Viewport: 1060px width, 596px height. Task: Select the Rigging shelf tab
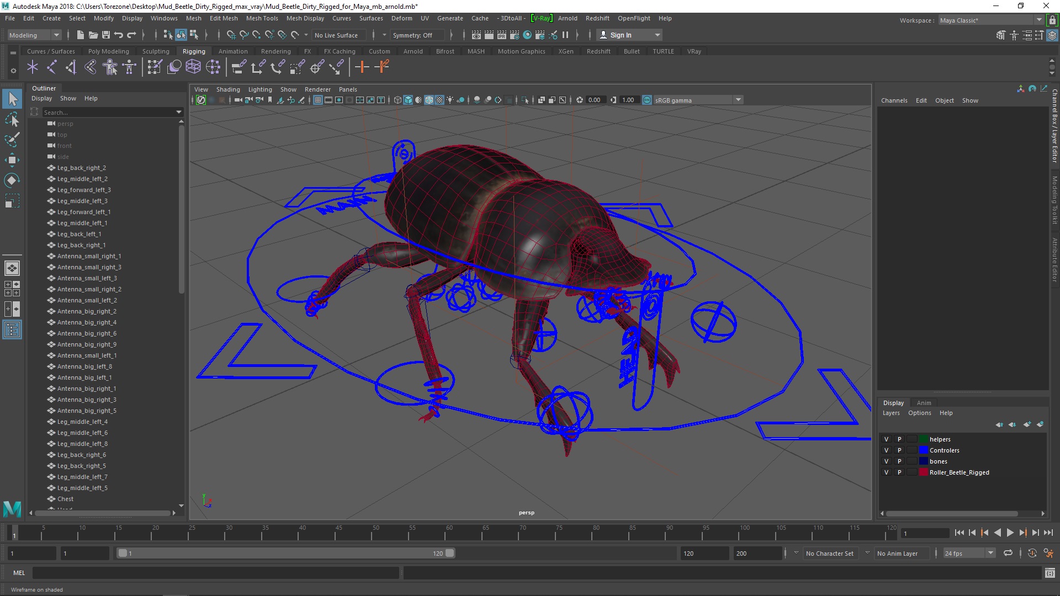click(x=193, y=51)
